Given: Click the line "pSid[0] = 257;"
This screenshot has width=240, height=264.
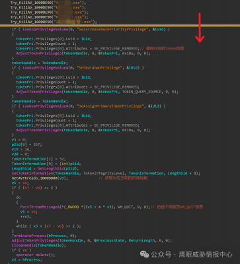Looking at the screenshot, I should (x=26, y=145).
